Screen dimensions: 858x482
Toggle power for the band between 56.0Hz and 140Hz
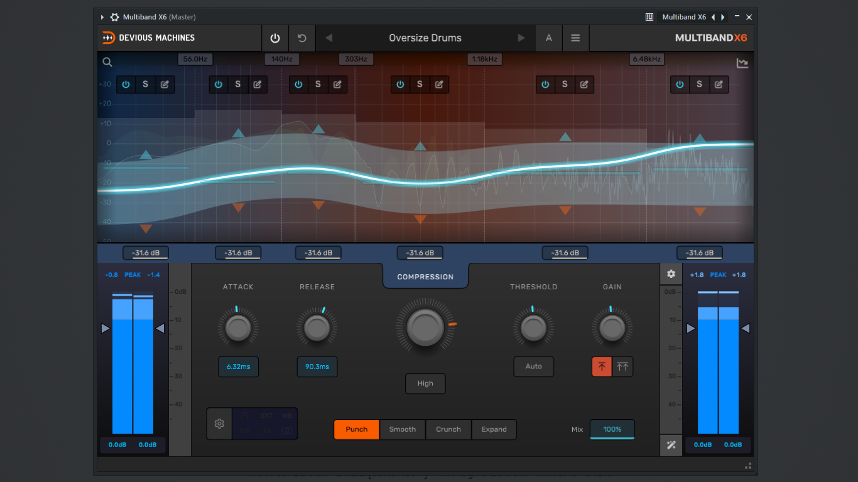tap(219, 85)
